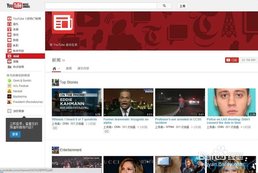Viewport: 258px width, 173px height.
Task: Play the LAX shooting suspect thumbnail
Action: 232,102
